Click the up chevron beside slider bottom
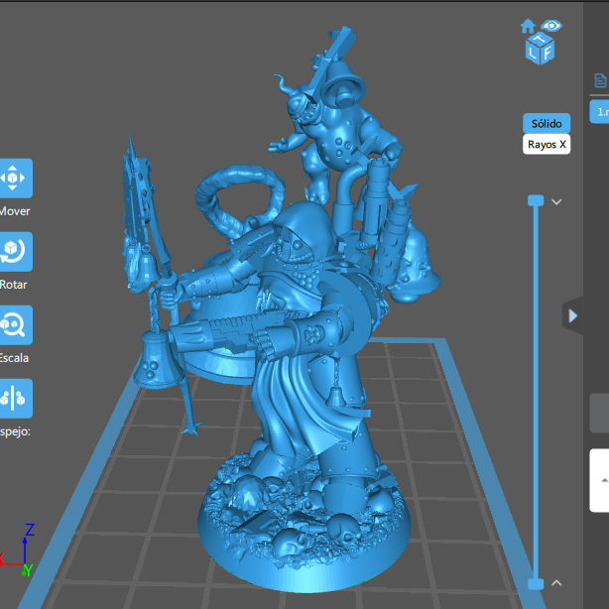Viewport: 609px width, 609px height. pos(556,583)
